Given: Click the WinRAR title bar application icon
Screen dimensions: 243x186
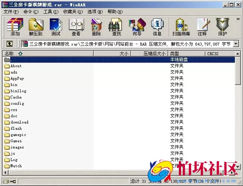Looking at the screenshot, I should [x=5, y=5].
